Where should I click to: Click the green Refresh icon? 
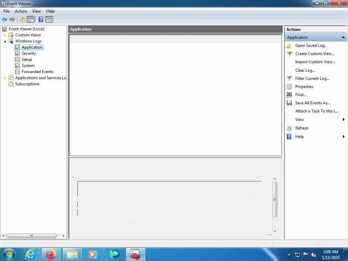[289, 128]
